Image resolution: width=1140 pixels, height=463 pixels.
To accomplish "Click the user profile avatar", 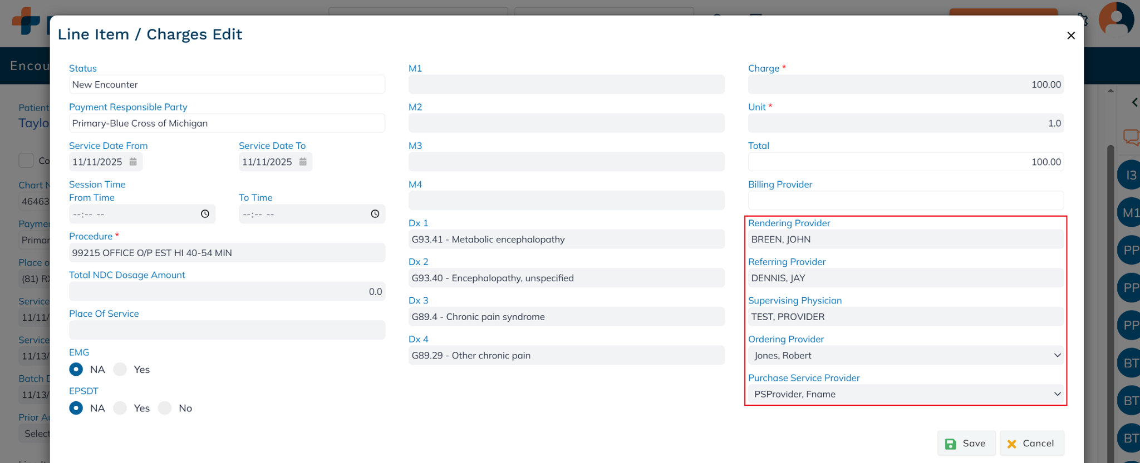I will click(1116, 19).
